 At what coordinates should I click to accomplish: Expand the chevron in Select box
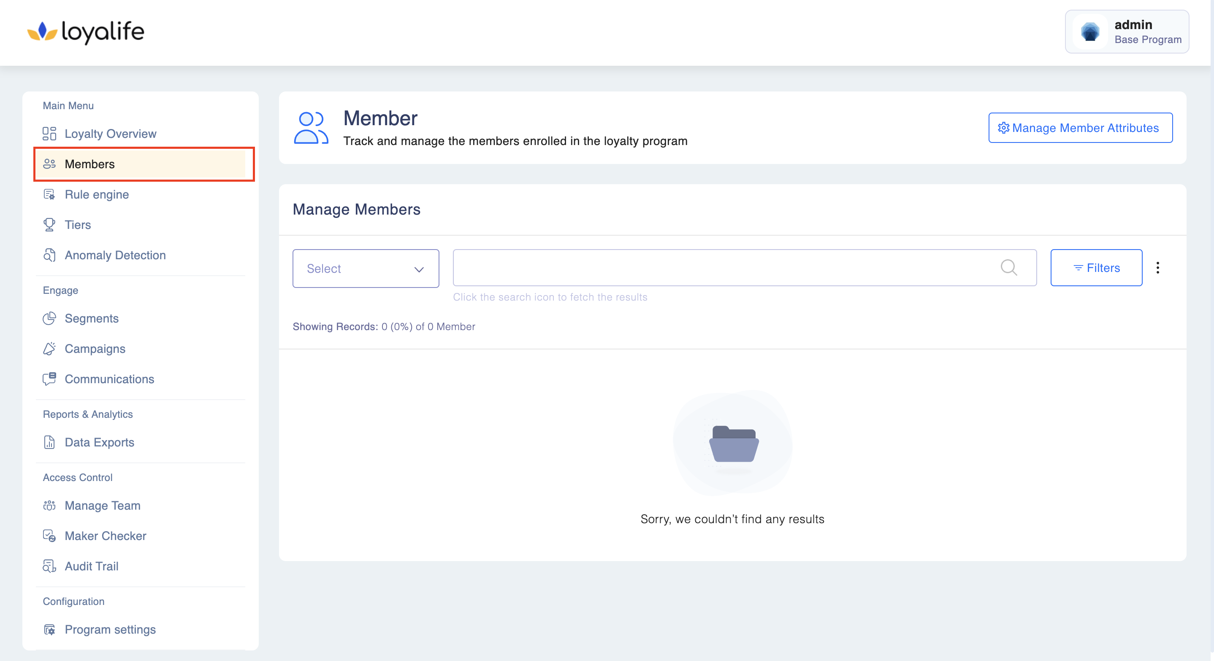coord(419,269)
